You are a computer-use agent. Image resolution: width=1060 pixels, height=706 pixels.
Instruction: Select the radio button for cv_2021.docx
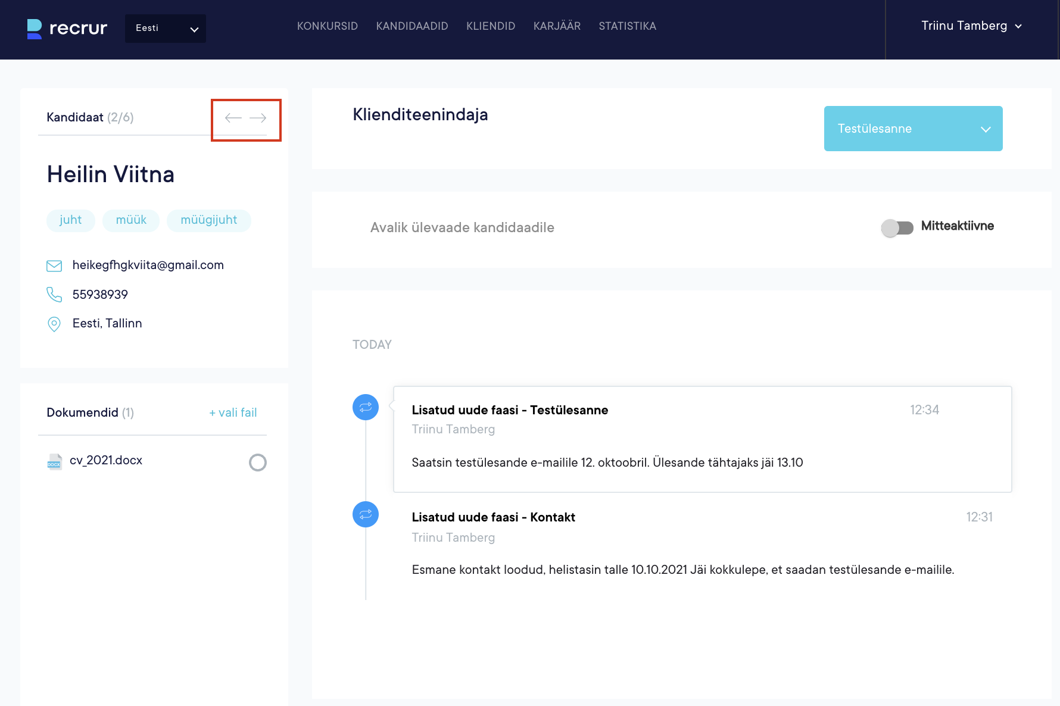[x=258, y=463]
